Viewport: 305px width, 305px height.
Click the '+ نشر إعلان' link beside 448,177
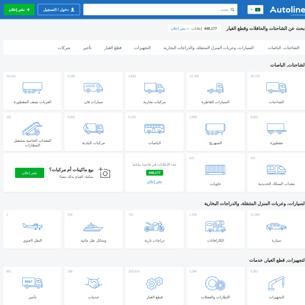pos(179,28)
